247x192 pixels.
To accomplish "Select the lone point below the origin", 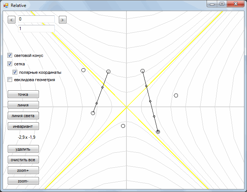I will [x=123, y=126].
